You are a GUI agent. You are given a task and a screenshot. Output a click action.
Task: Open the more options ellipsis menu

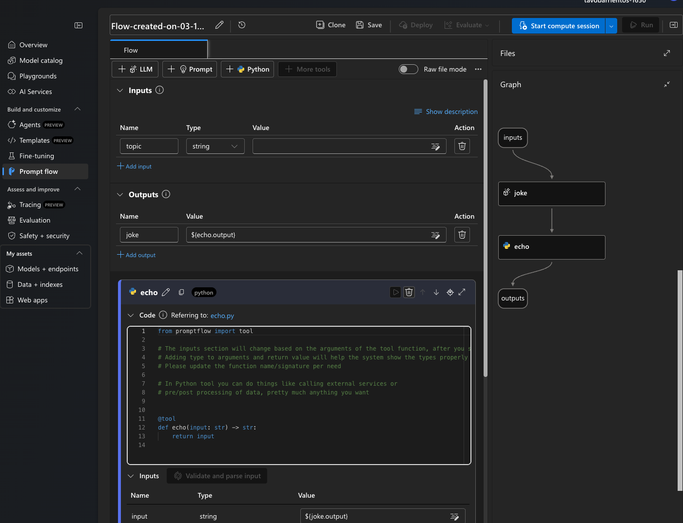[x=478, y=69]
